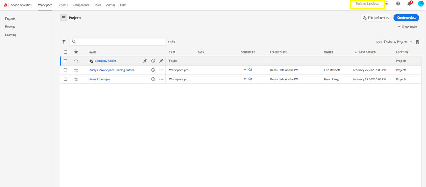Viewport: 426px width, 187px height.
Task: Select all rows with header checkbox
Action: coord(66,52)
